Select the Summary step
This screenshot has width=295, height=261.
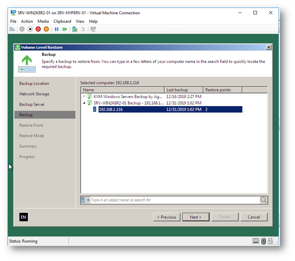coord(28,146)
